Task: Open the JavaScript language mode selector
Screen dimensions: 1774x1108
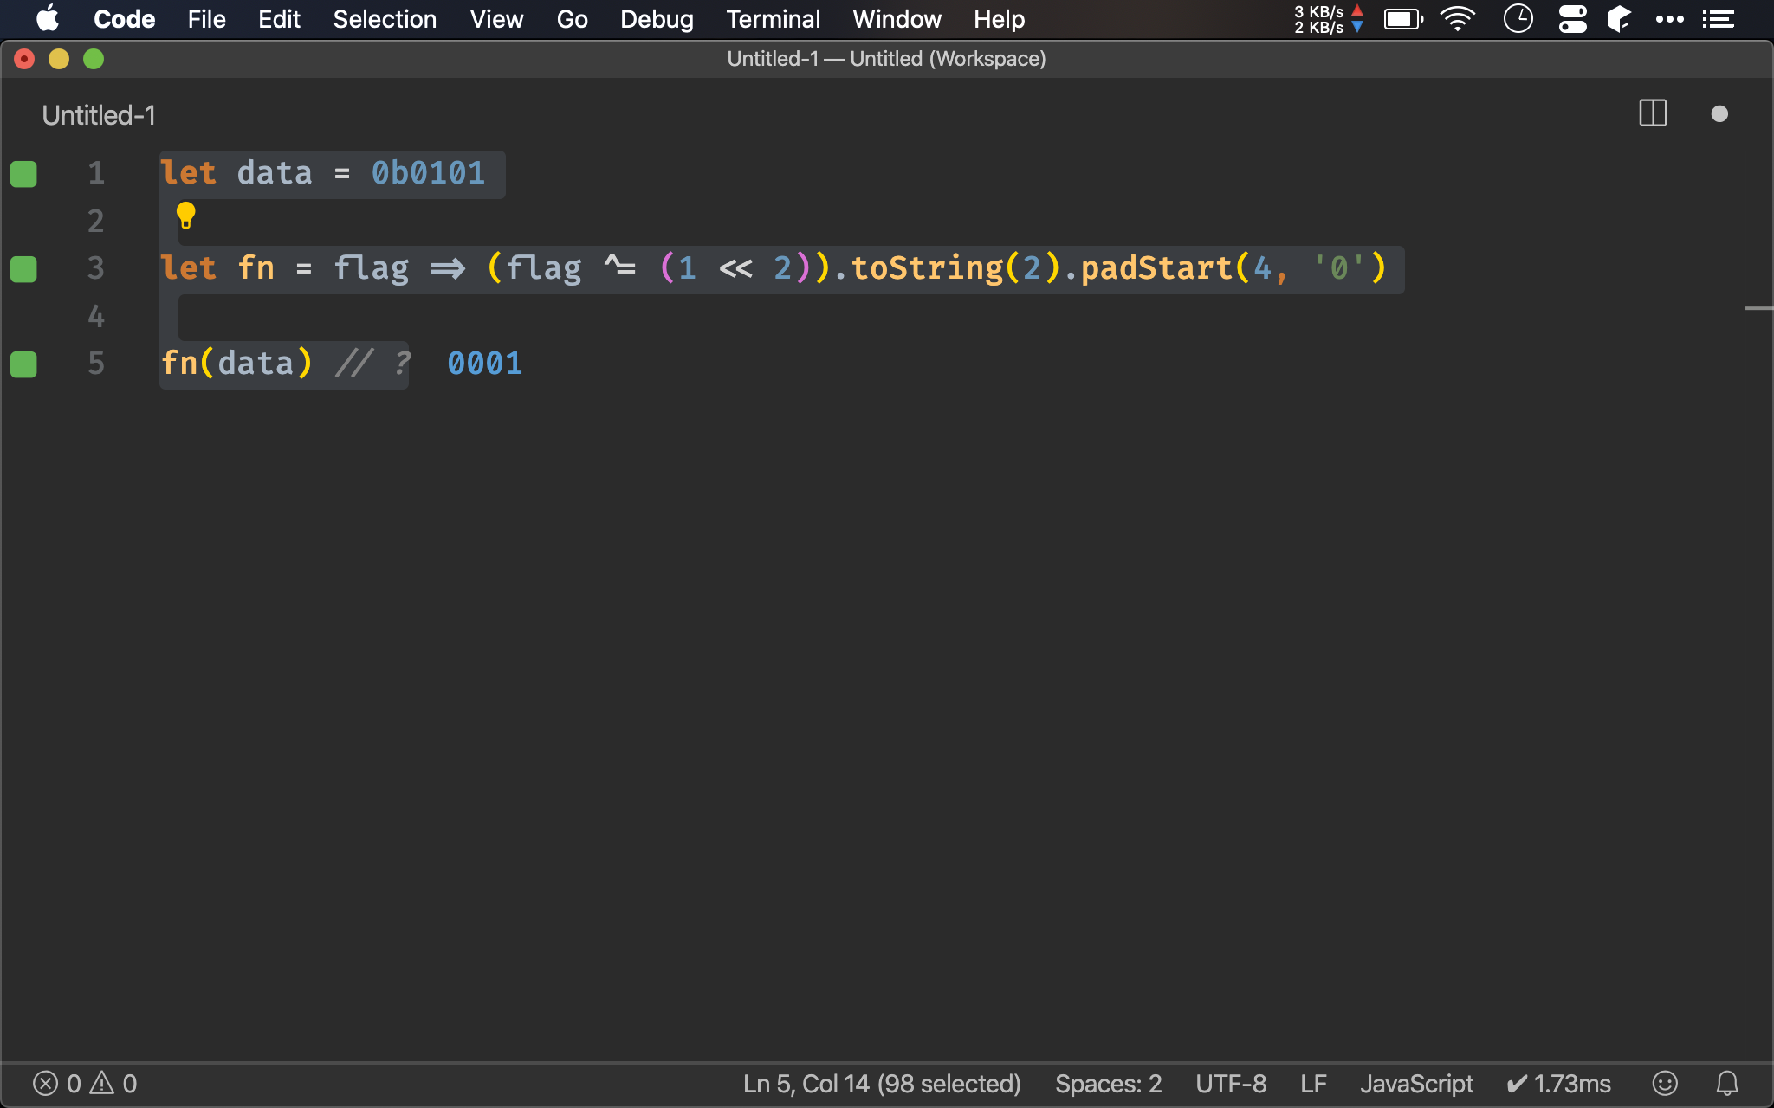Action: (x=1416, y=1084)
